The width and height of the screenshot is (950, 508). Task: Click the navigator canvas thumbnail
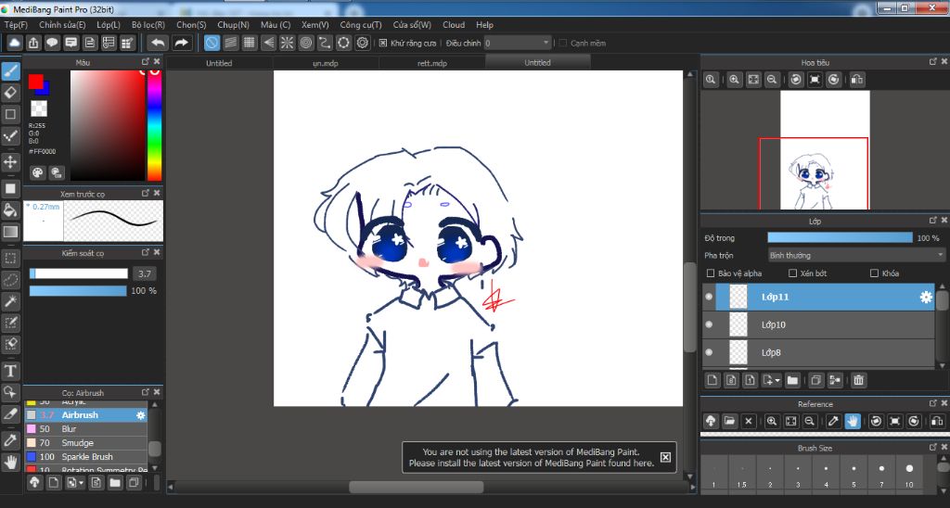pos(825,150)
